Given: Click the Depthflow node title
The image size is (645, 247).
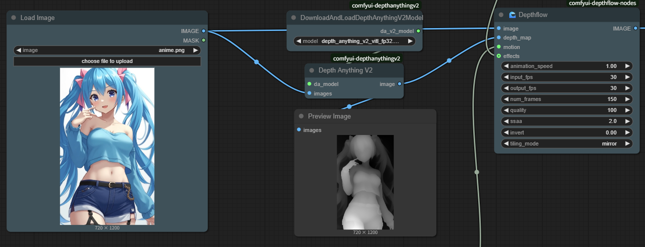Looking at the screenshot, I should click(x=533, y=15).
